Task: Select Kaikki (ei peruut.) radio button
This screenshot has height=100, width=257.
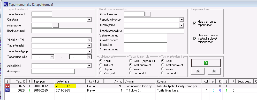Action: [131, 61]
